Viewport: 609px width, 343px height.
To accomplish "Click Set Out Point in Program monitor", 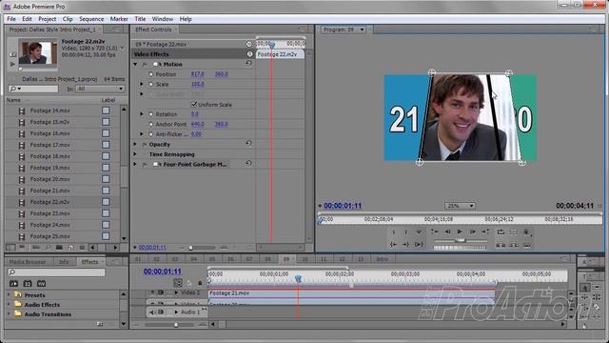I will (x=406, y=232).
